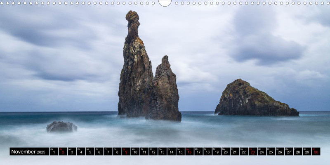
Task: Select Wednesday 19 date cell
Action: (x=217, y=151)
